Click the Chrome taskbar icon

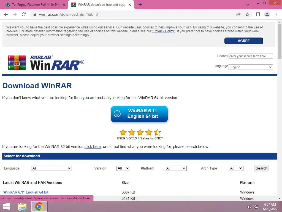[x=39, y=206]
